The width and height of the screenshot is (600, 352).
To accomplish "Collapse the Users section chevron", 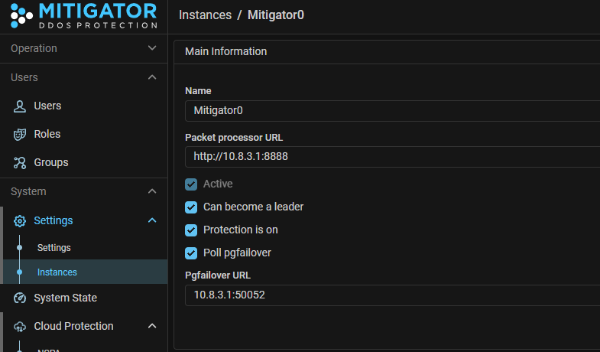I will pyautogui.click(x=152, y=77).
